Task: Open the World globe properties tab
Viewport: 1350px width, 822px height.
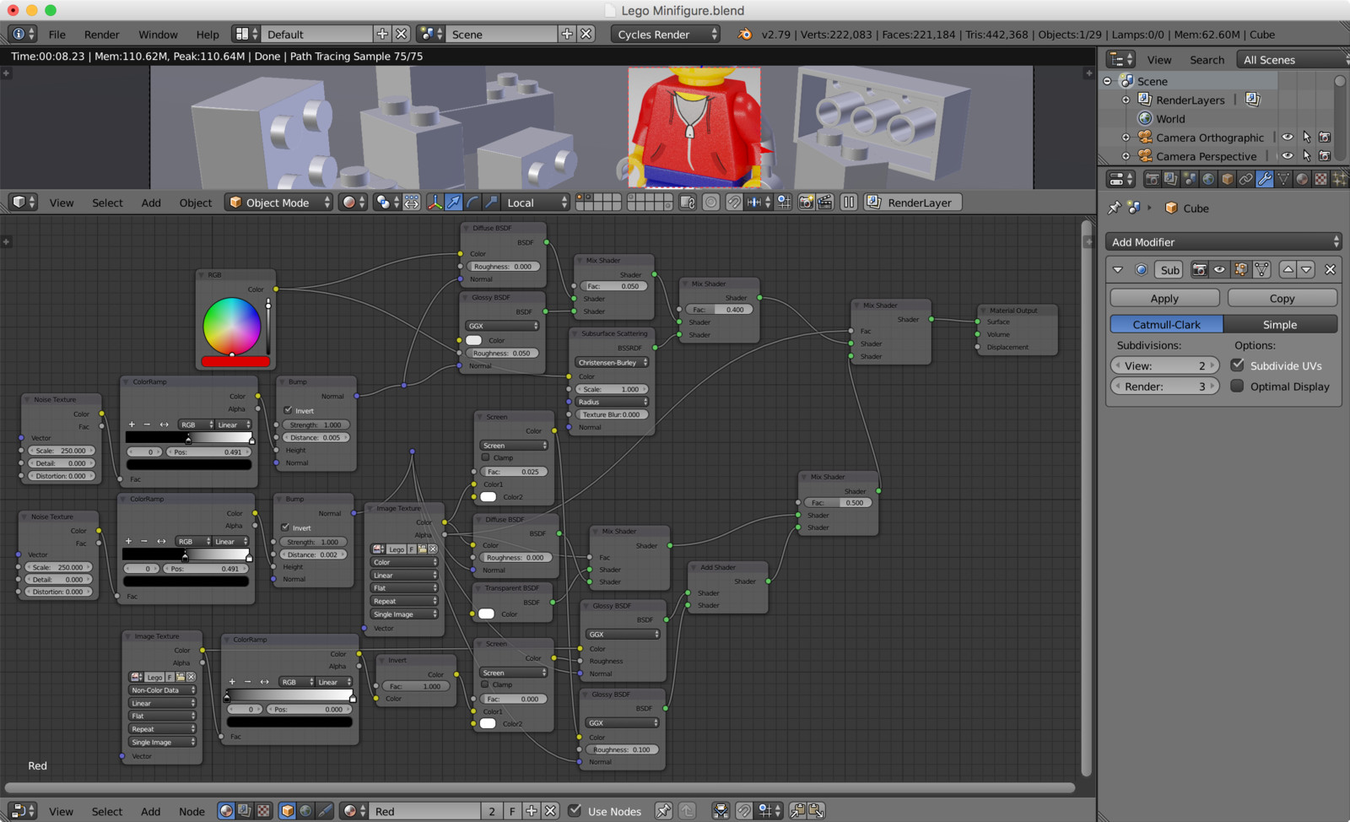Action: tap(1208, 179)
